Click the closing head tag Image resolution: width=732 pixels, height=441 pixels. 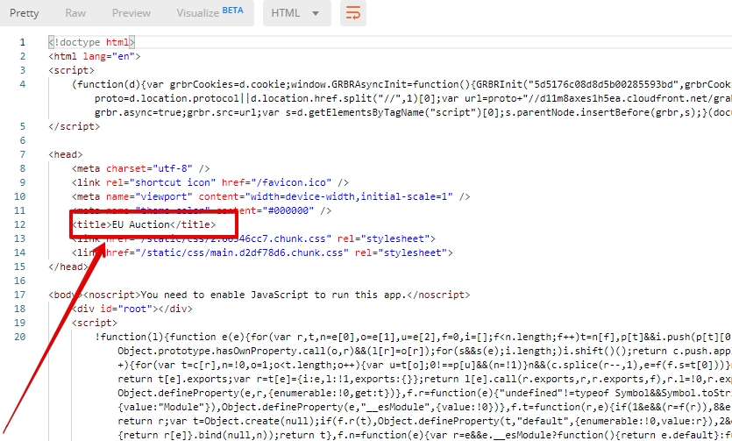point(68,267)
